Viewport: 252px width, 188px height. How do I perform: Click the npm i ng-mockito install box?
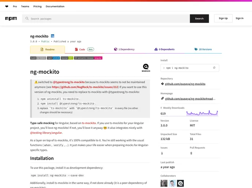click(190, 68)
